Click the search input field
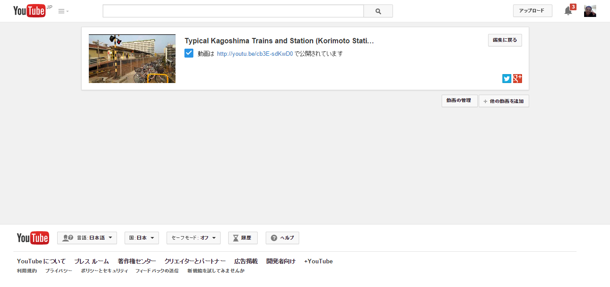Screen dimensions: 610x287 tap(233, 11)
